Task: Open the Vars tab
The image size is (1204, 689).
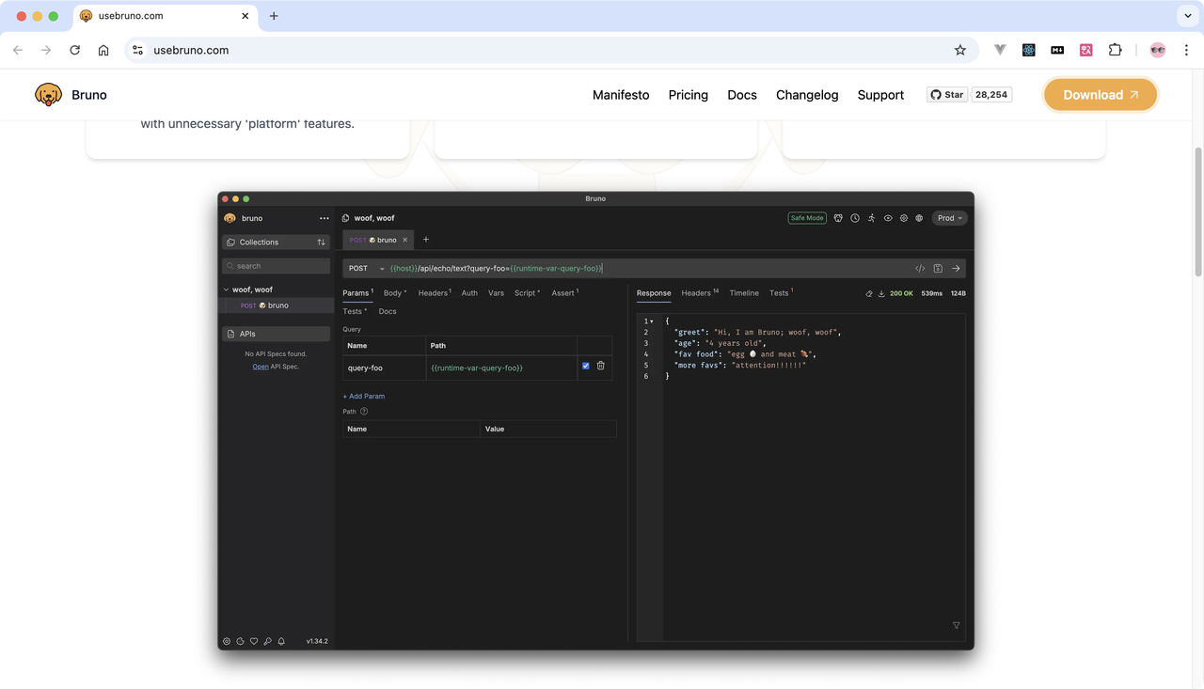Action: (497, 293)
